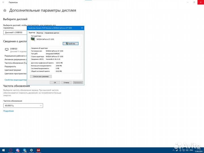
Task: Click the Разрядность label
Action: point(10,67)
